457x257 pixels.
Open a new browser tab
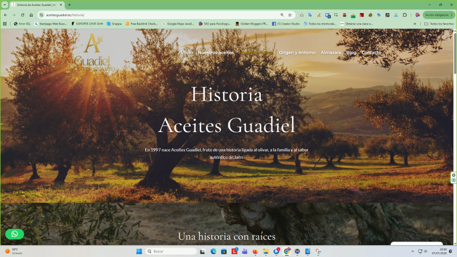[70, 5]
